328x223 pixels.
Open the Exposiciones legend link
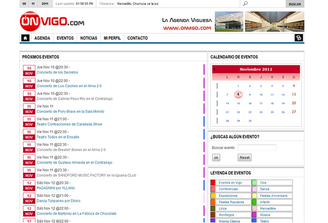point(228,196)
